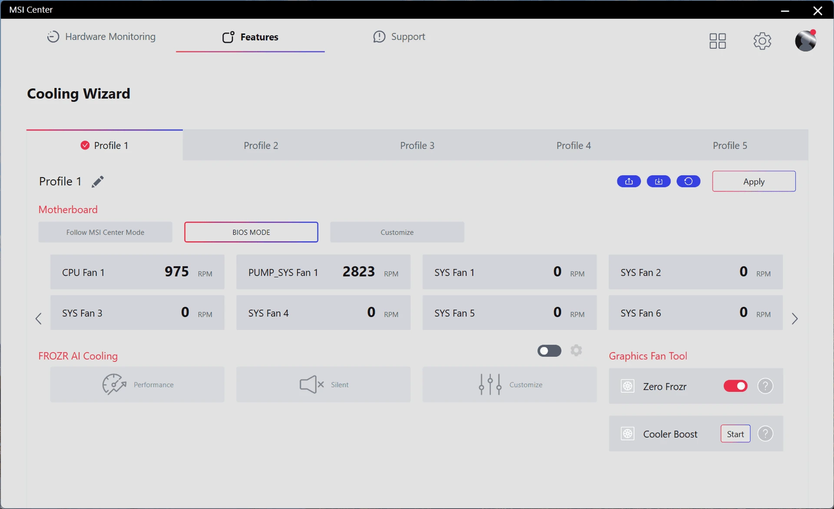Click the user profile avatar

tap(806, 41)
